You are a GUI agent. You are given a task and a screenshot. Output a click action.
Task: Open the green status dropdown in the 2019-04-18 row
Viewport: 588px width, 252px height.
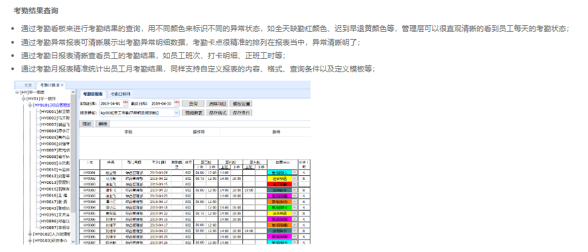click(295, 208)
